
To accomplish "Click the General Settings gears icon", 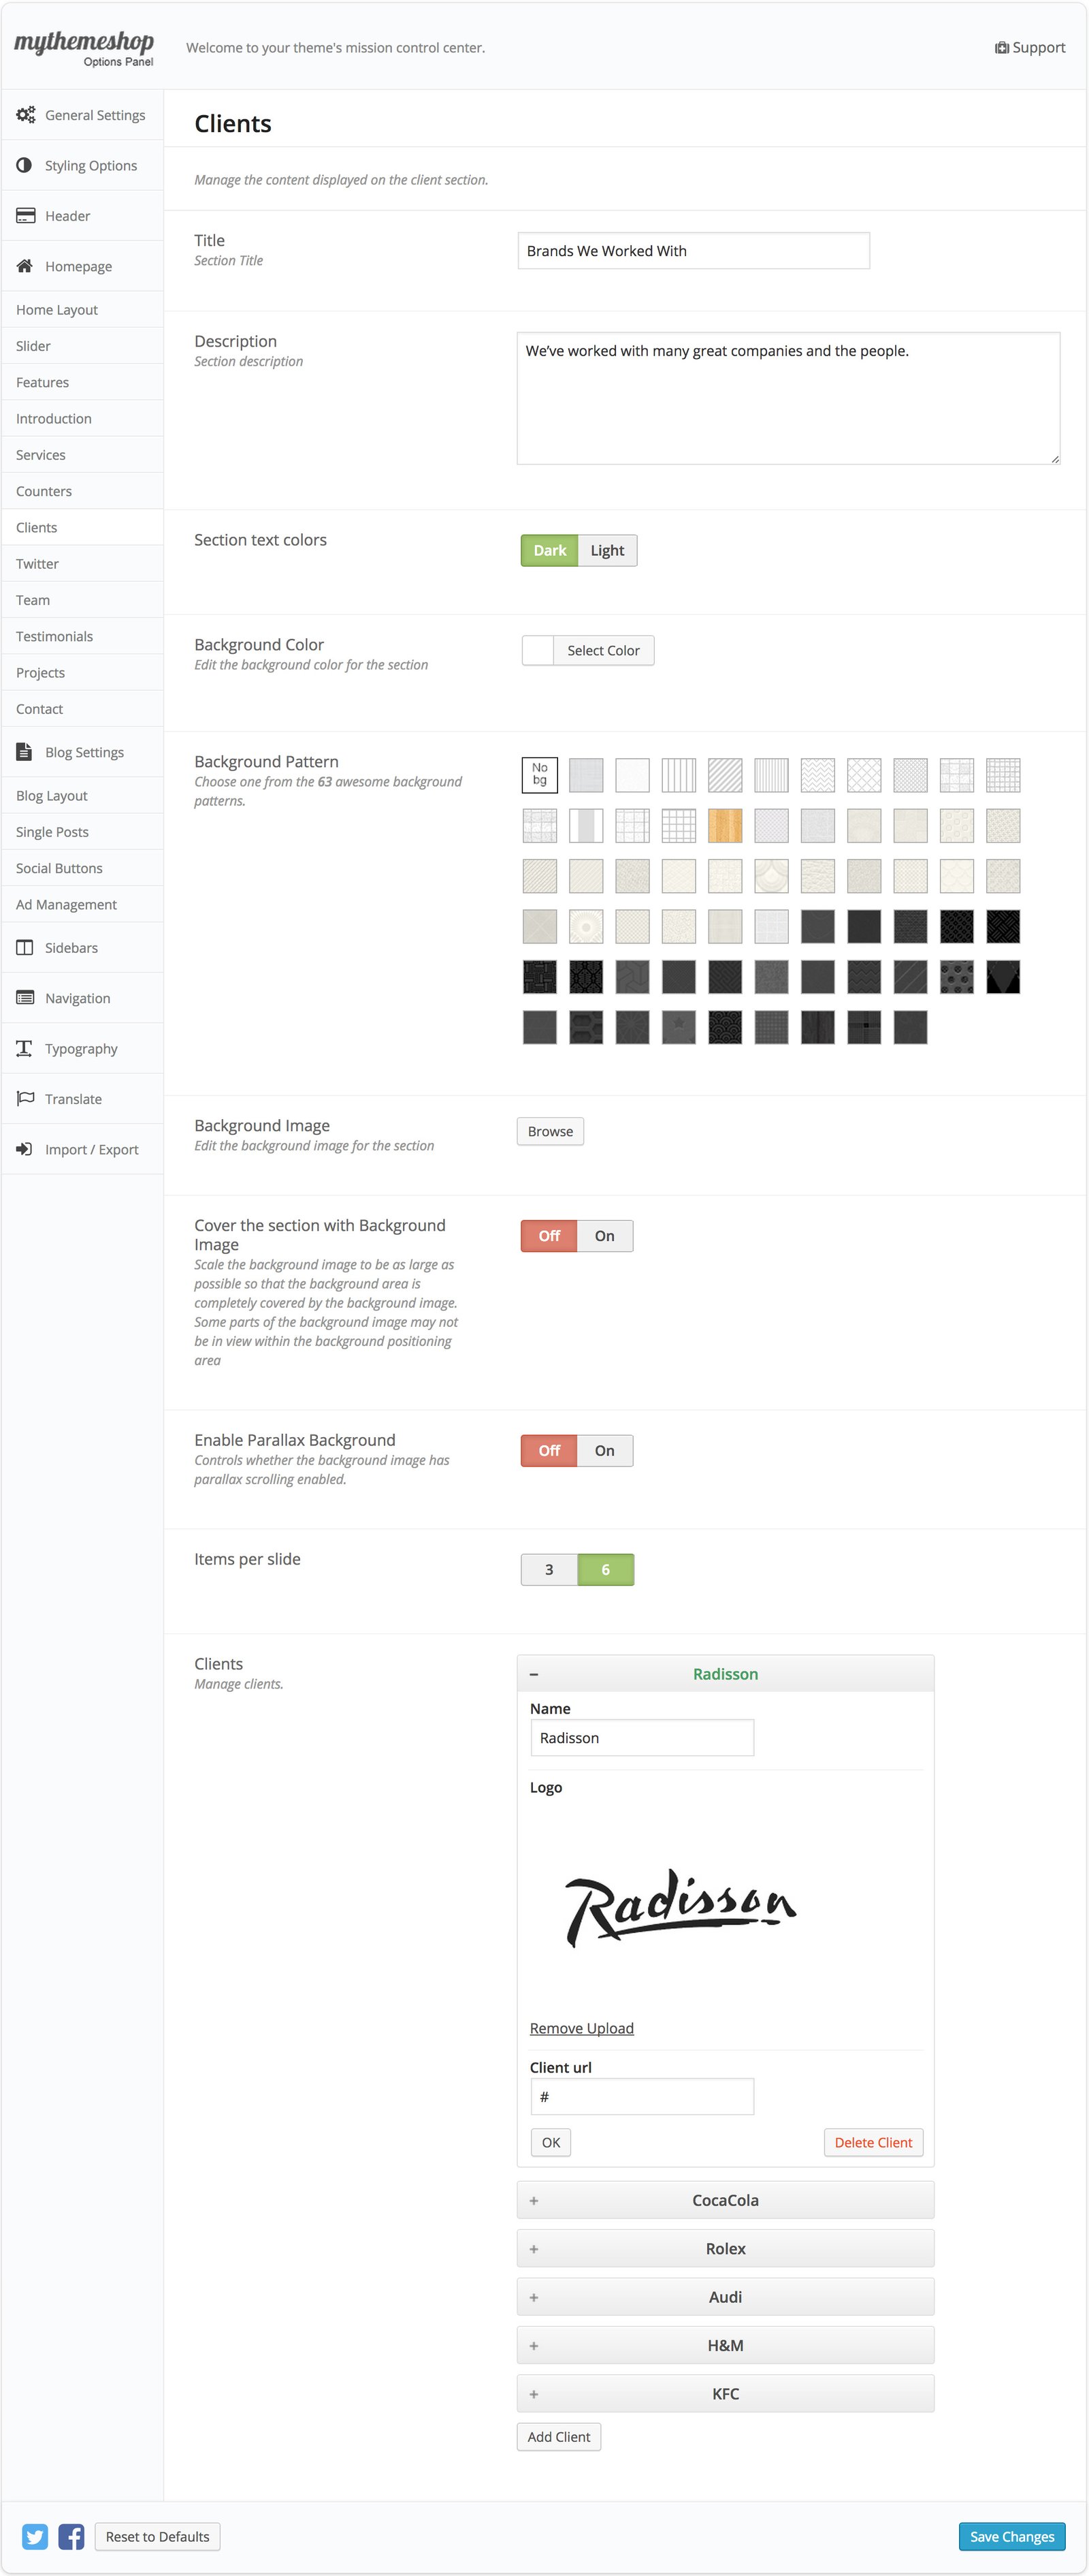I will coord(25,115).
